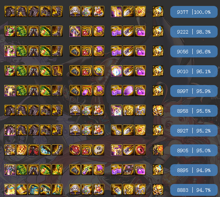
Task: Open the 9056 | 96.6% score entry
Action: tap(194, 51)
